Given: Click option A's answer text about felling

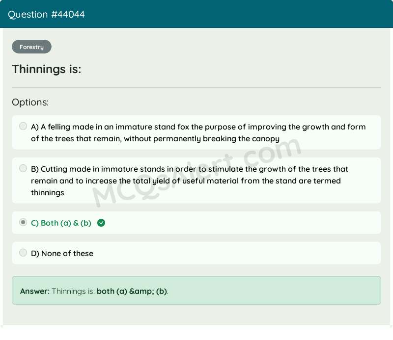Looking at the screenshot, I should click(196, 132).
